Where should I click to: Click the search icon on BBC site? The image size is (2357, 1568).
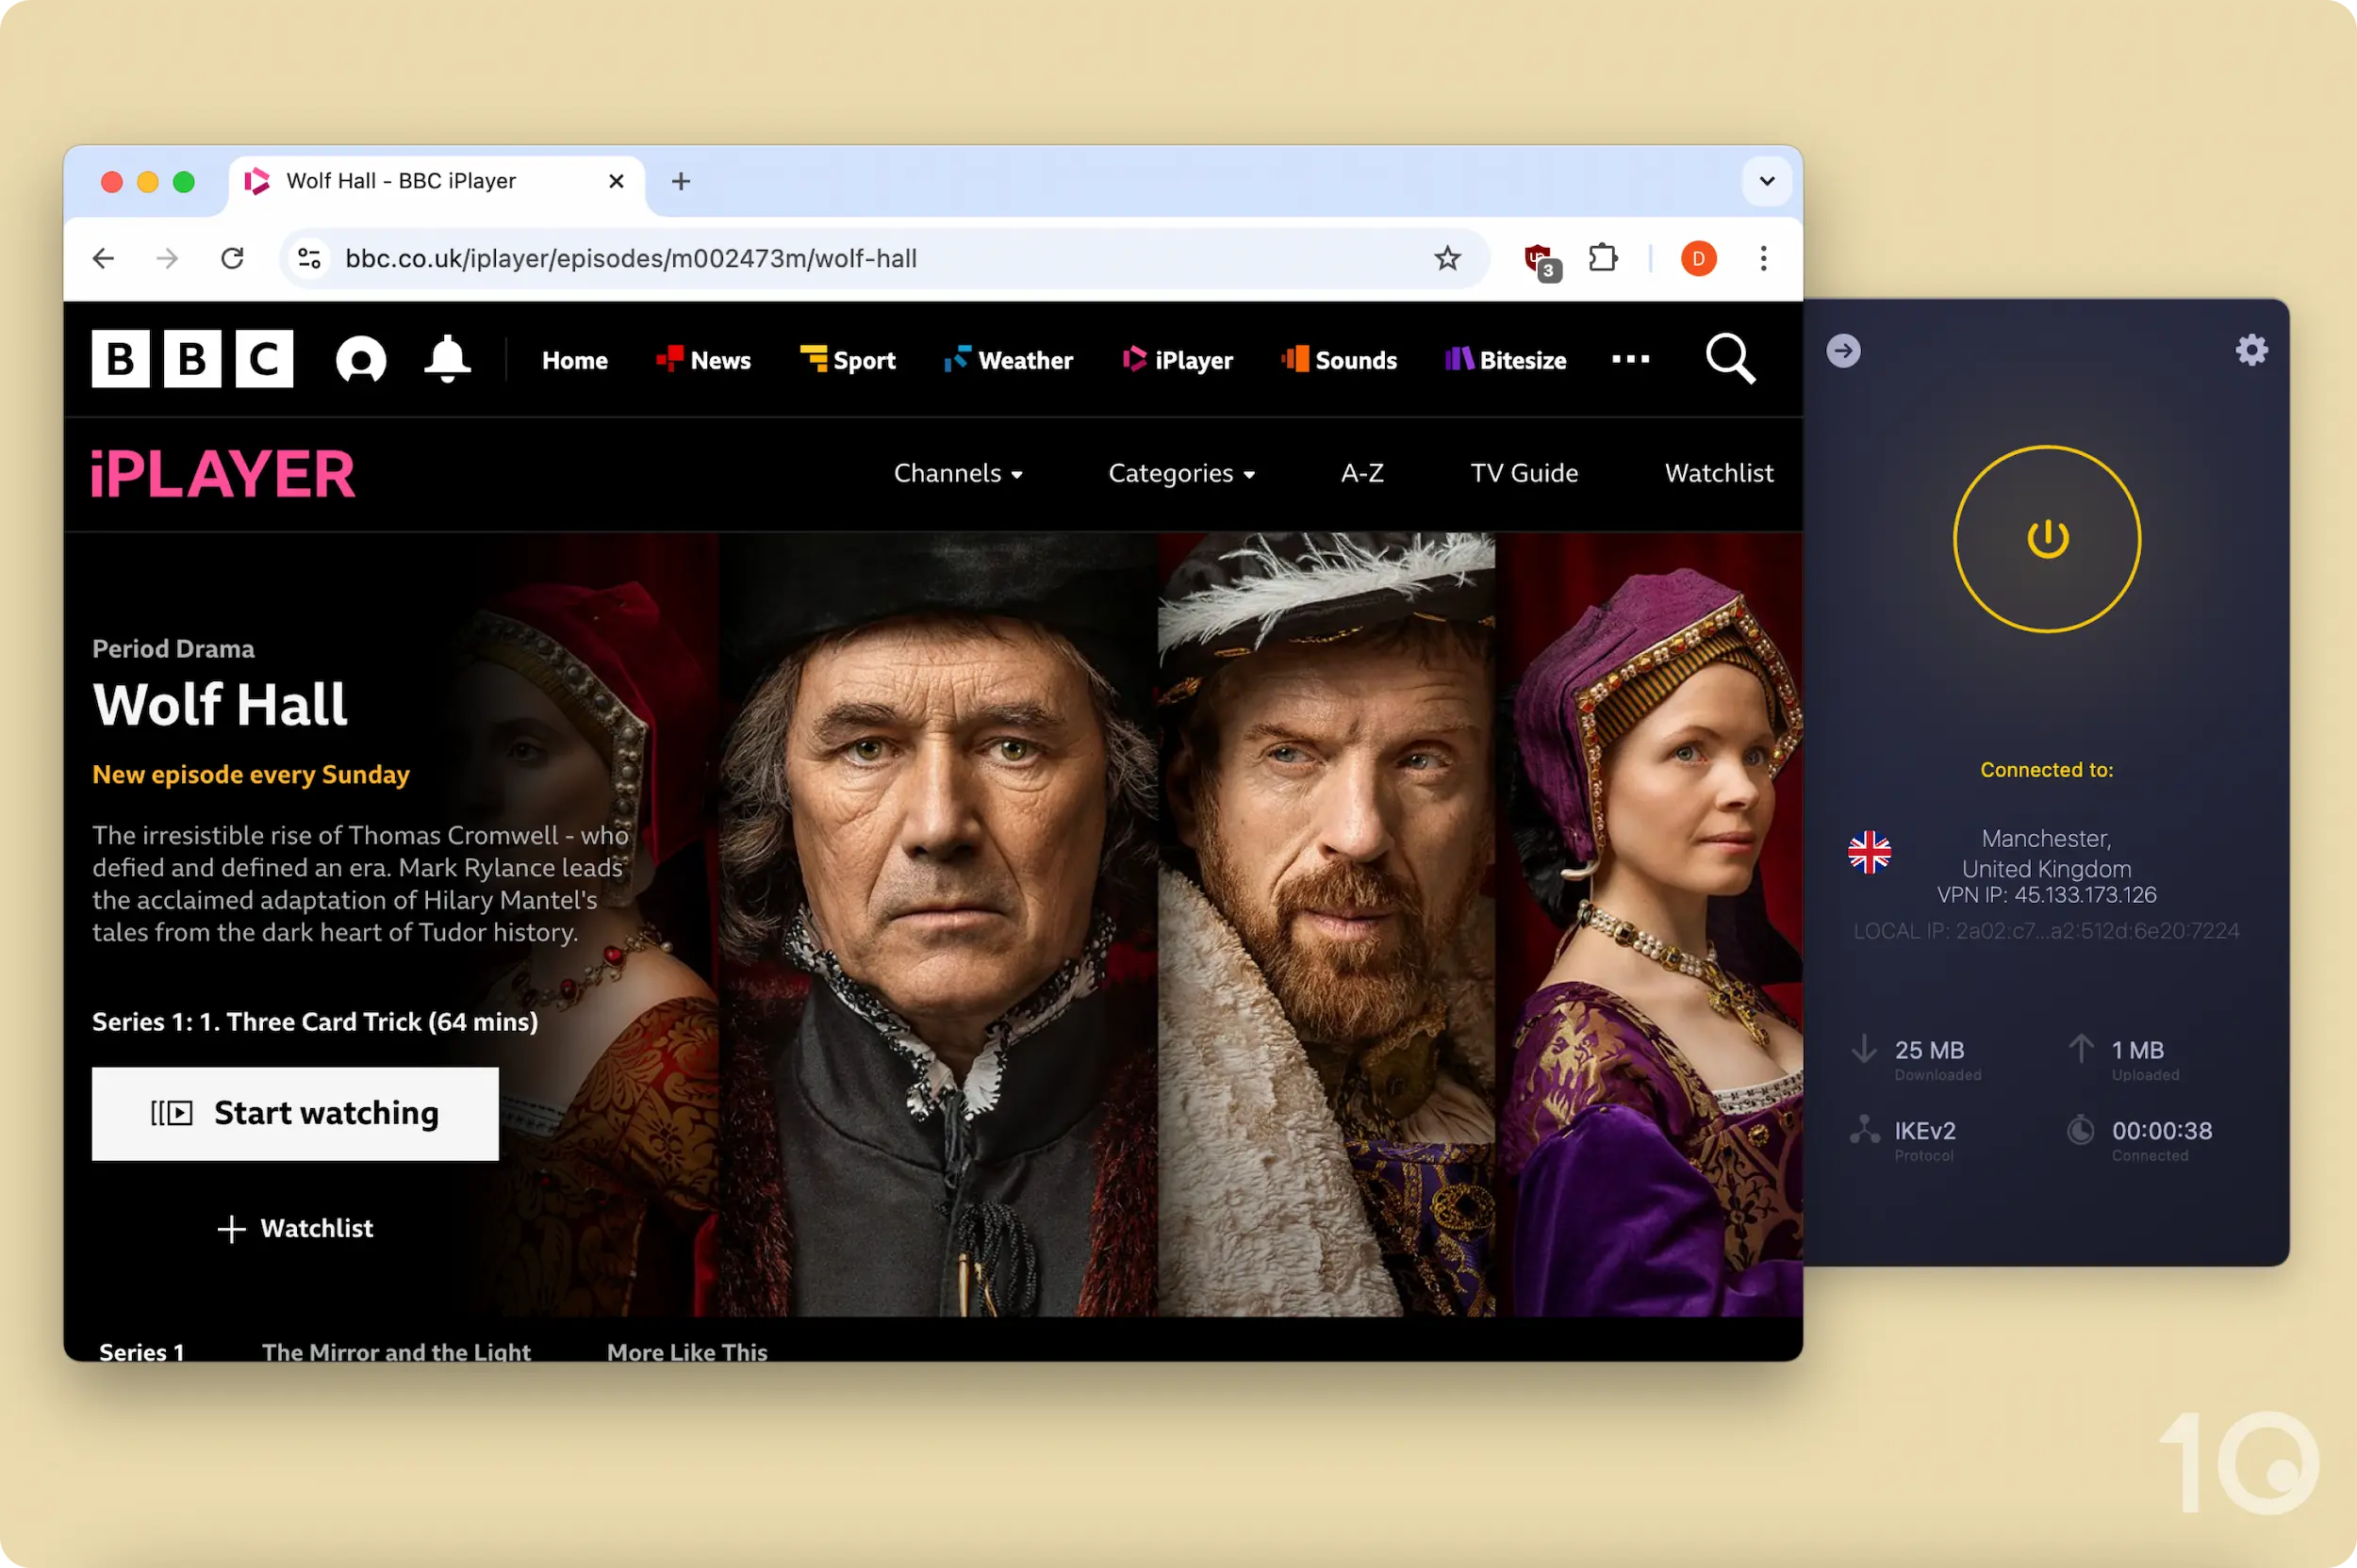coord(1730,359)
